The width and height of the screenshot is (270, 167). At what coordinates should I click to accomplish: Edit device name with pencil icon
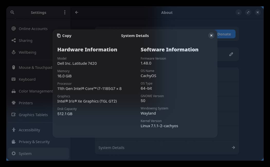(231, 54)
